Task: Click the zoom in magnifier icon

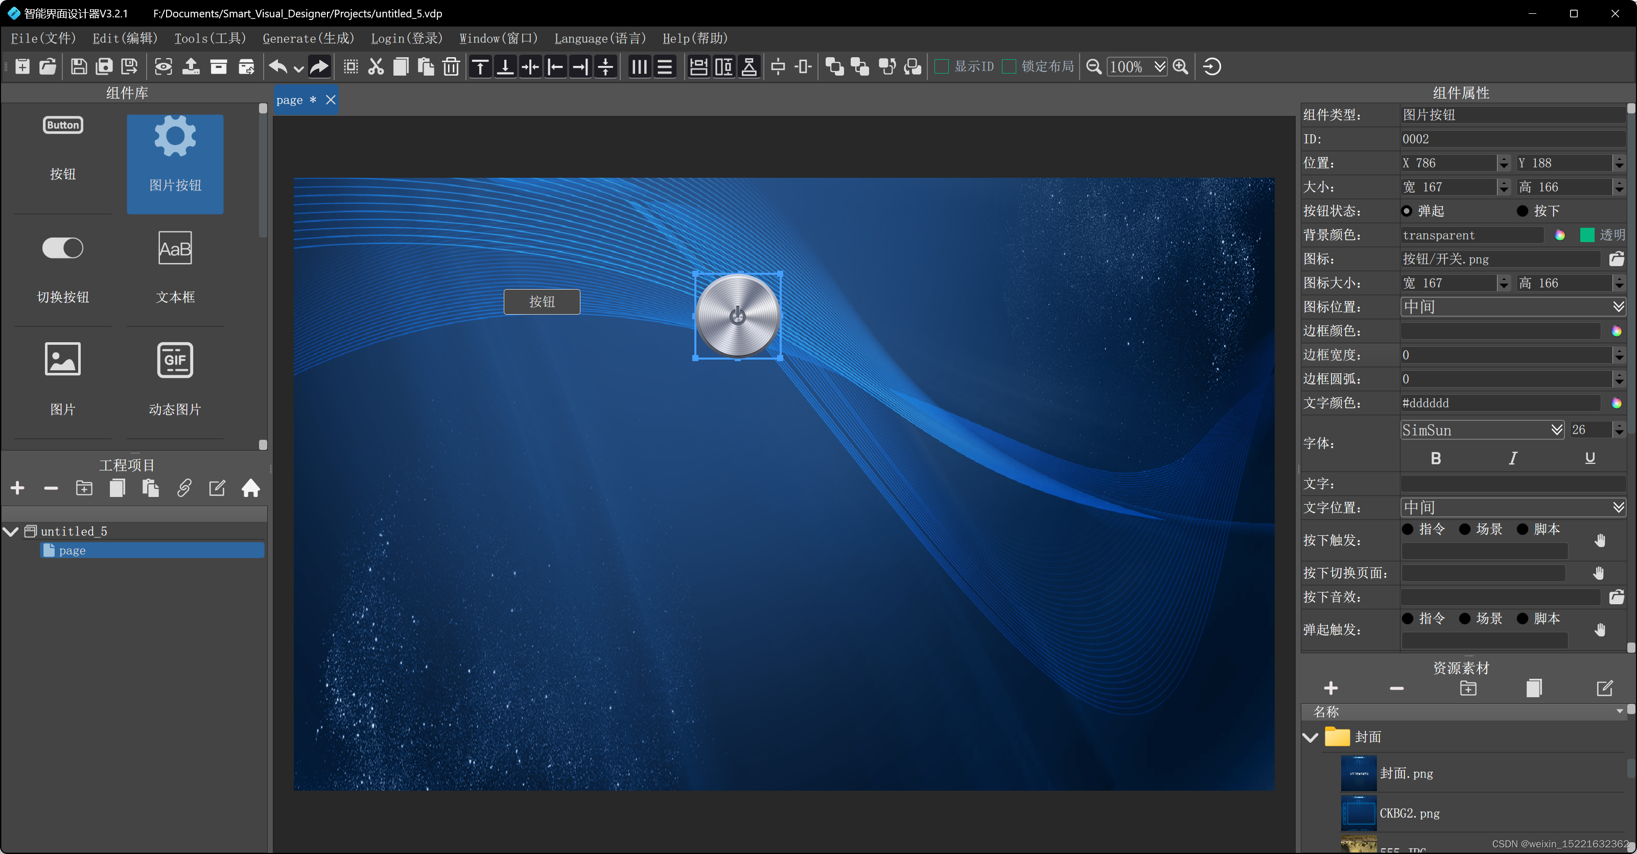Action: coord(1180,67)
